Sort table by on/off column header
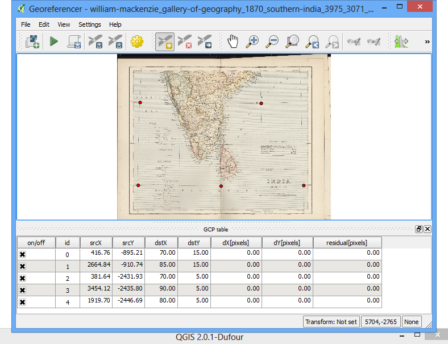448x344 pixels. tap(36, 243)
